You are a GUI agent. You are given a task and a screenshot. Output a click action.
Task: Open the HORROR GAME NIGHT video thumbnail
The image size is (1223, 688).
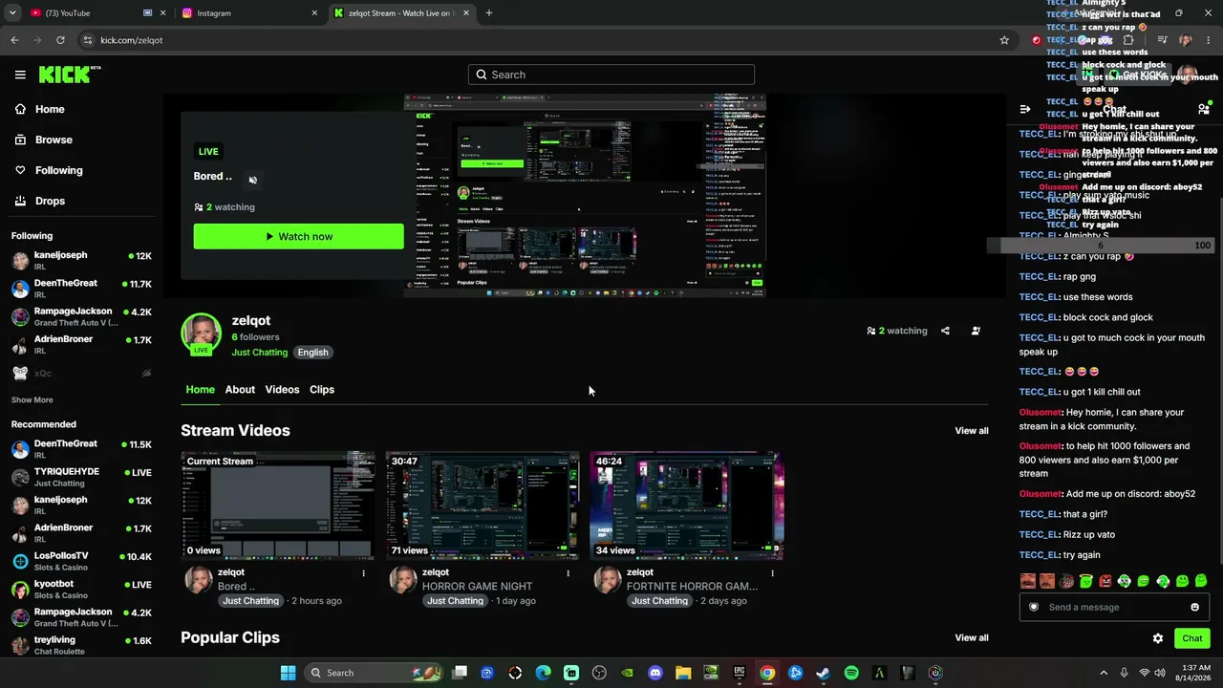coord(483,505)
